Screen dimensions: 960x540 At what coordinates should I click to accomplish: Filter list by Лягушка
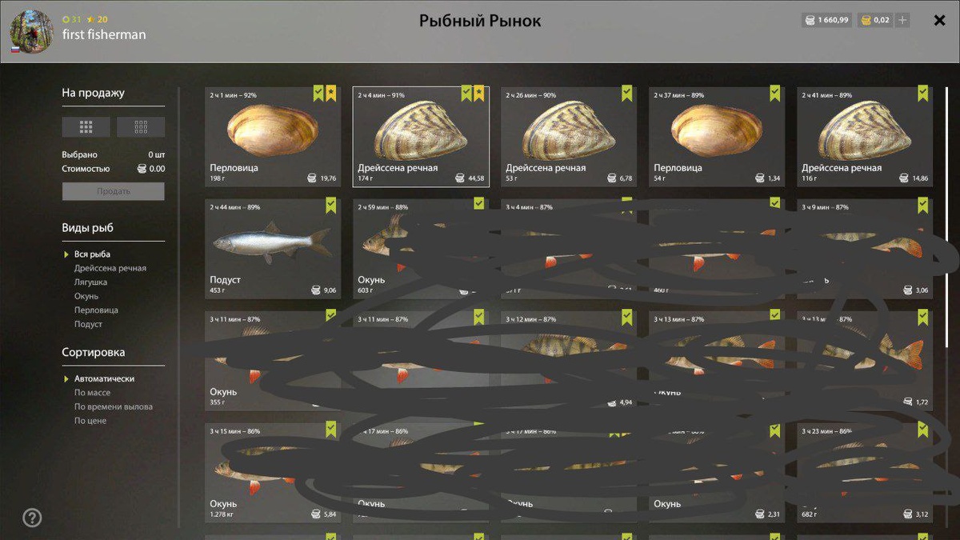pyautogui.click(x=91, y=282)
